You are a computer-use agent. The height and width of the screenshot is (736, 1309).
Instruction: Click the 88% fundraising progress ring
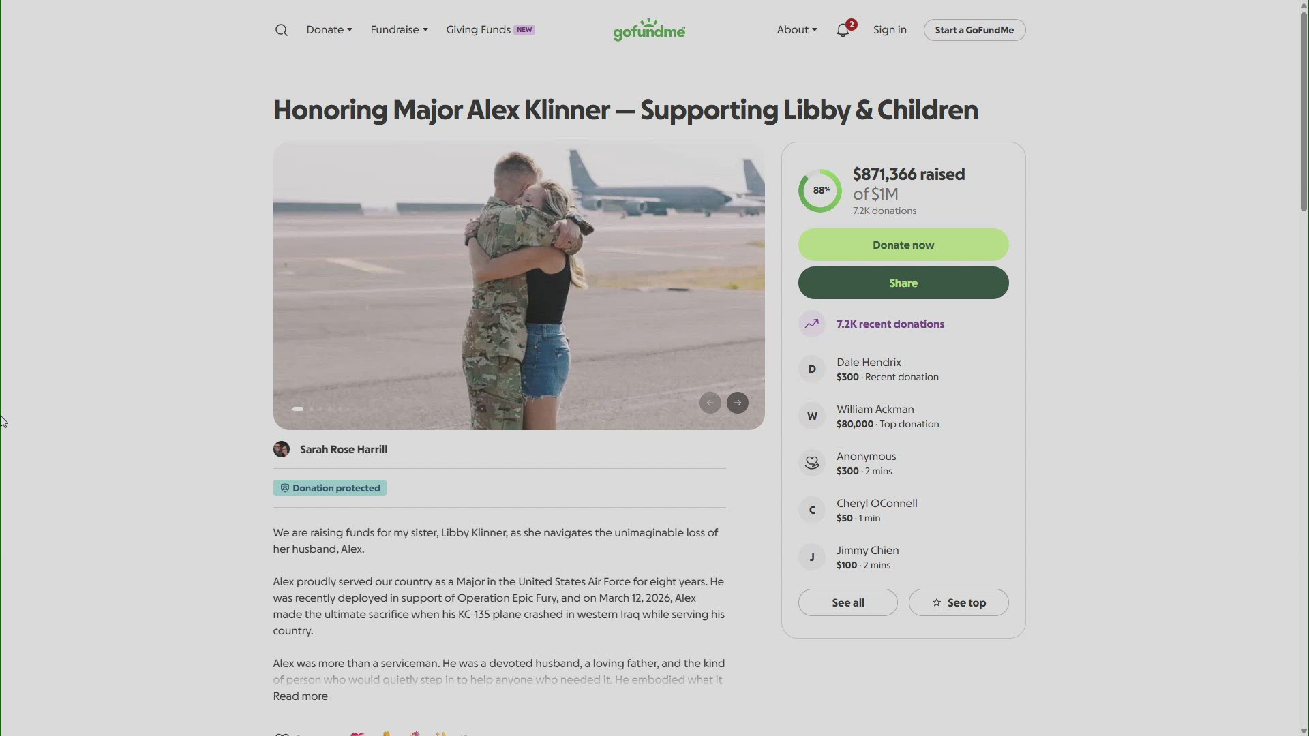(x=820, y=191)
